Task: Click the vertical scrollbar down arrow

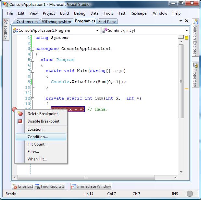Action: (181, 172)
